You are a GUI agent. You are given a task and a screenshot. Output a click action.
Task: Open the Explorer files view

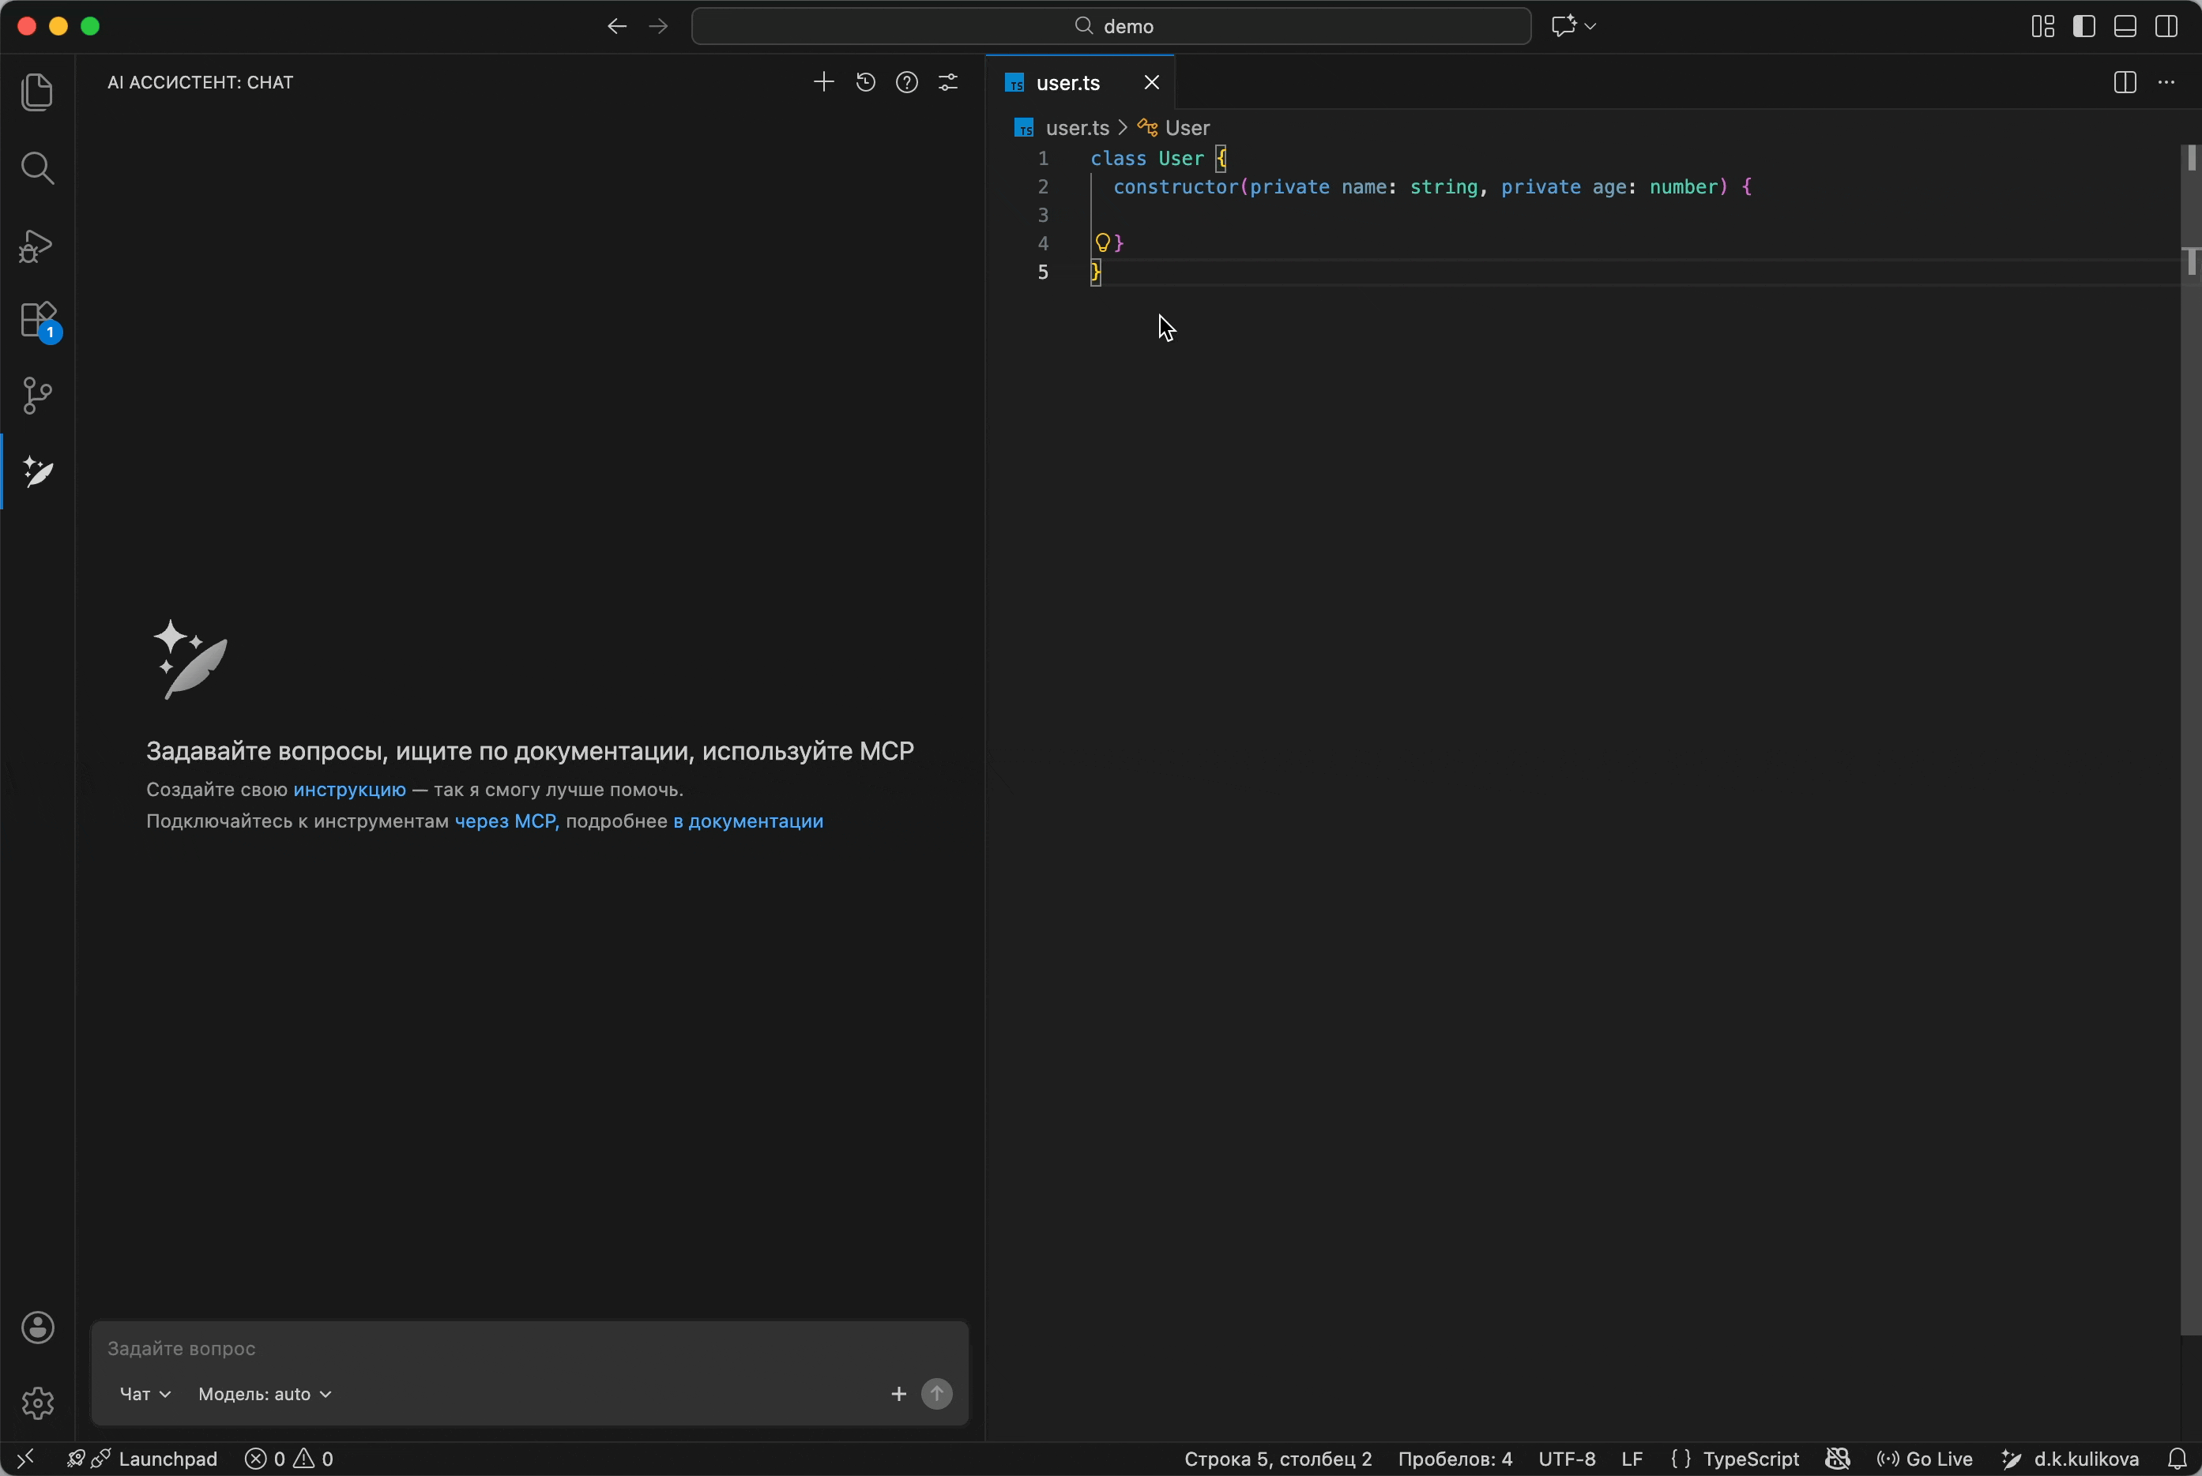[38, 92]
